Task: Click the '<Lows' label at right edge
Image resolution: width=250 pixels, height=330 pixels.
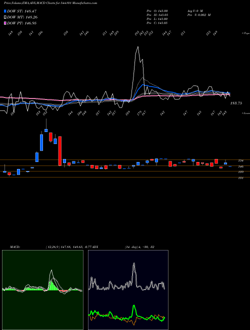Action: (x=245, y=113)
